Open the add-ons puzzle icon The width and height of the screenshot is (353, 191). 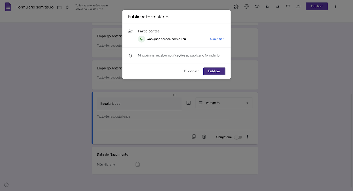point(236,6)
